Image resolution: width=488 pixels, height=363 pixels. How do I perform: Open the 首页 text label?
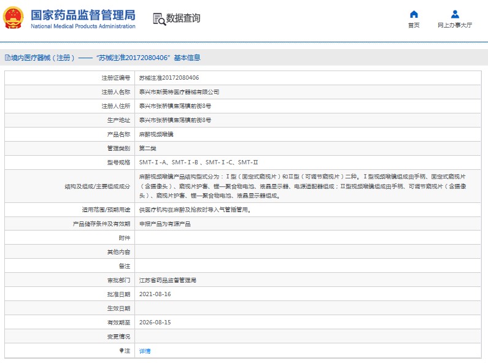coord(414,26)
